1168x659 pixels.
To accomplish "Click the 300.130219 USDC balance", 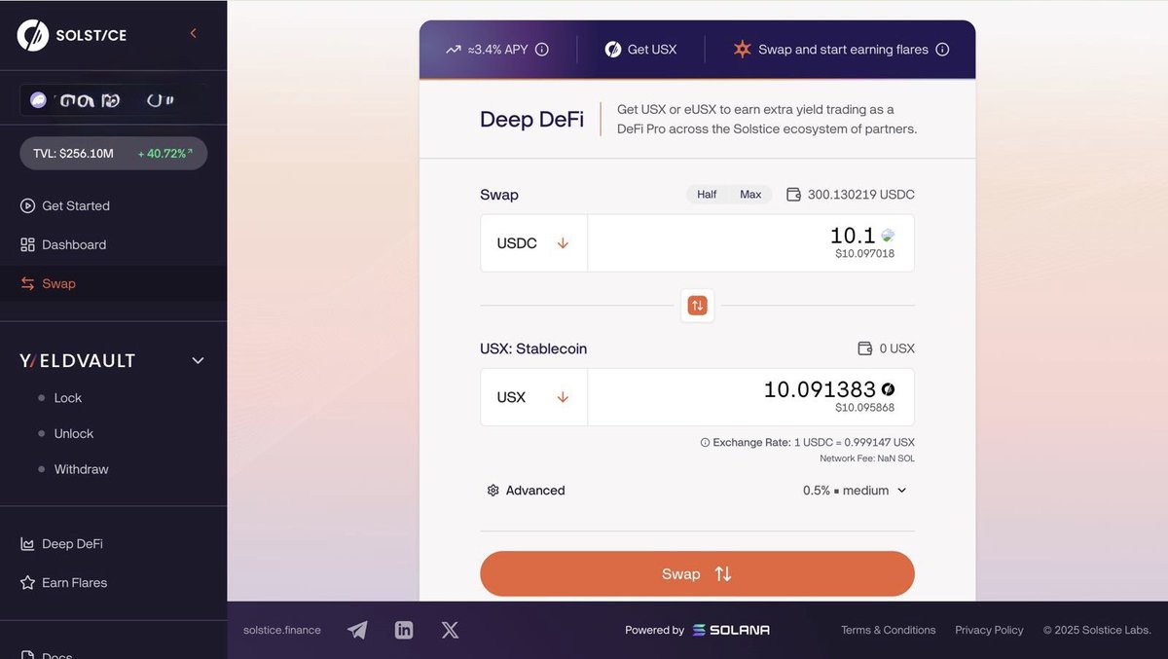I will tap(861, 195).
